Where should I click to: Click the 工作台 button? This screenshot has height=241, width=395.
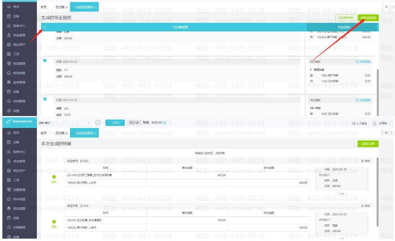(115, 123)
